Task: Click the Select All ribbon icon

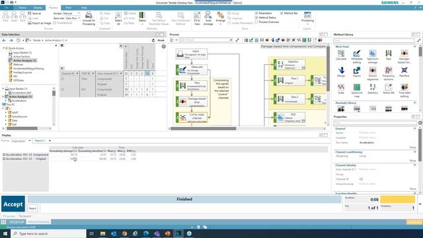Action: (x=118, y=19)
